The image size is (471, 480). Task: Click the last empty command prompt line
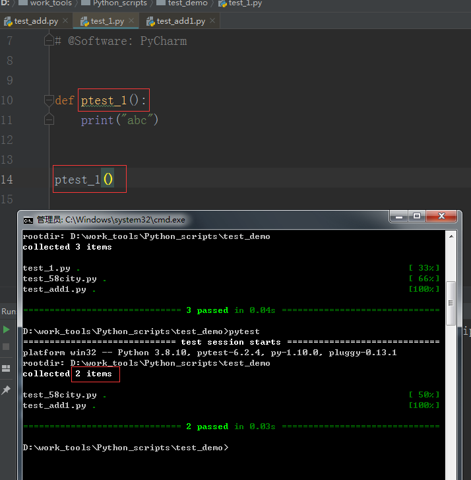pyautogui.click(x=125, y=448)
